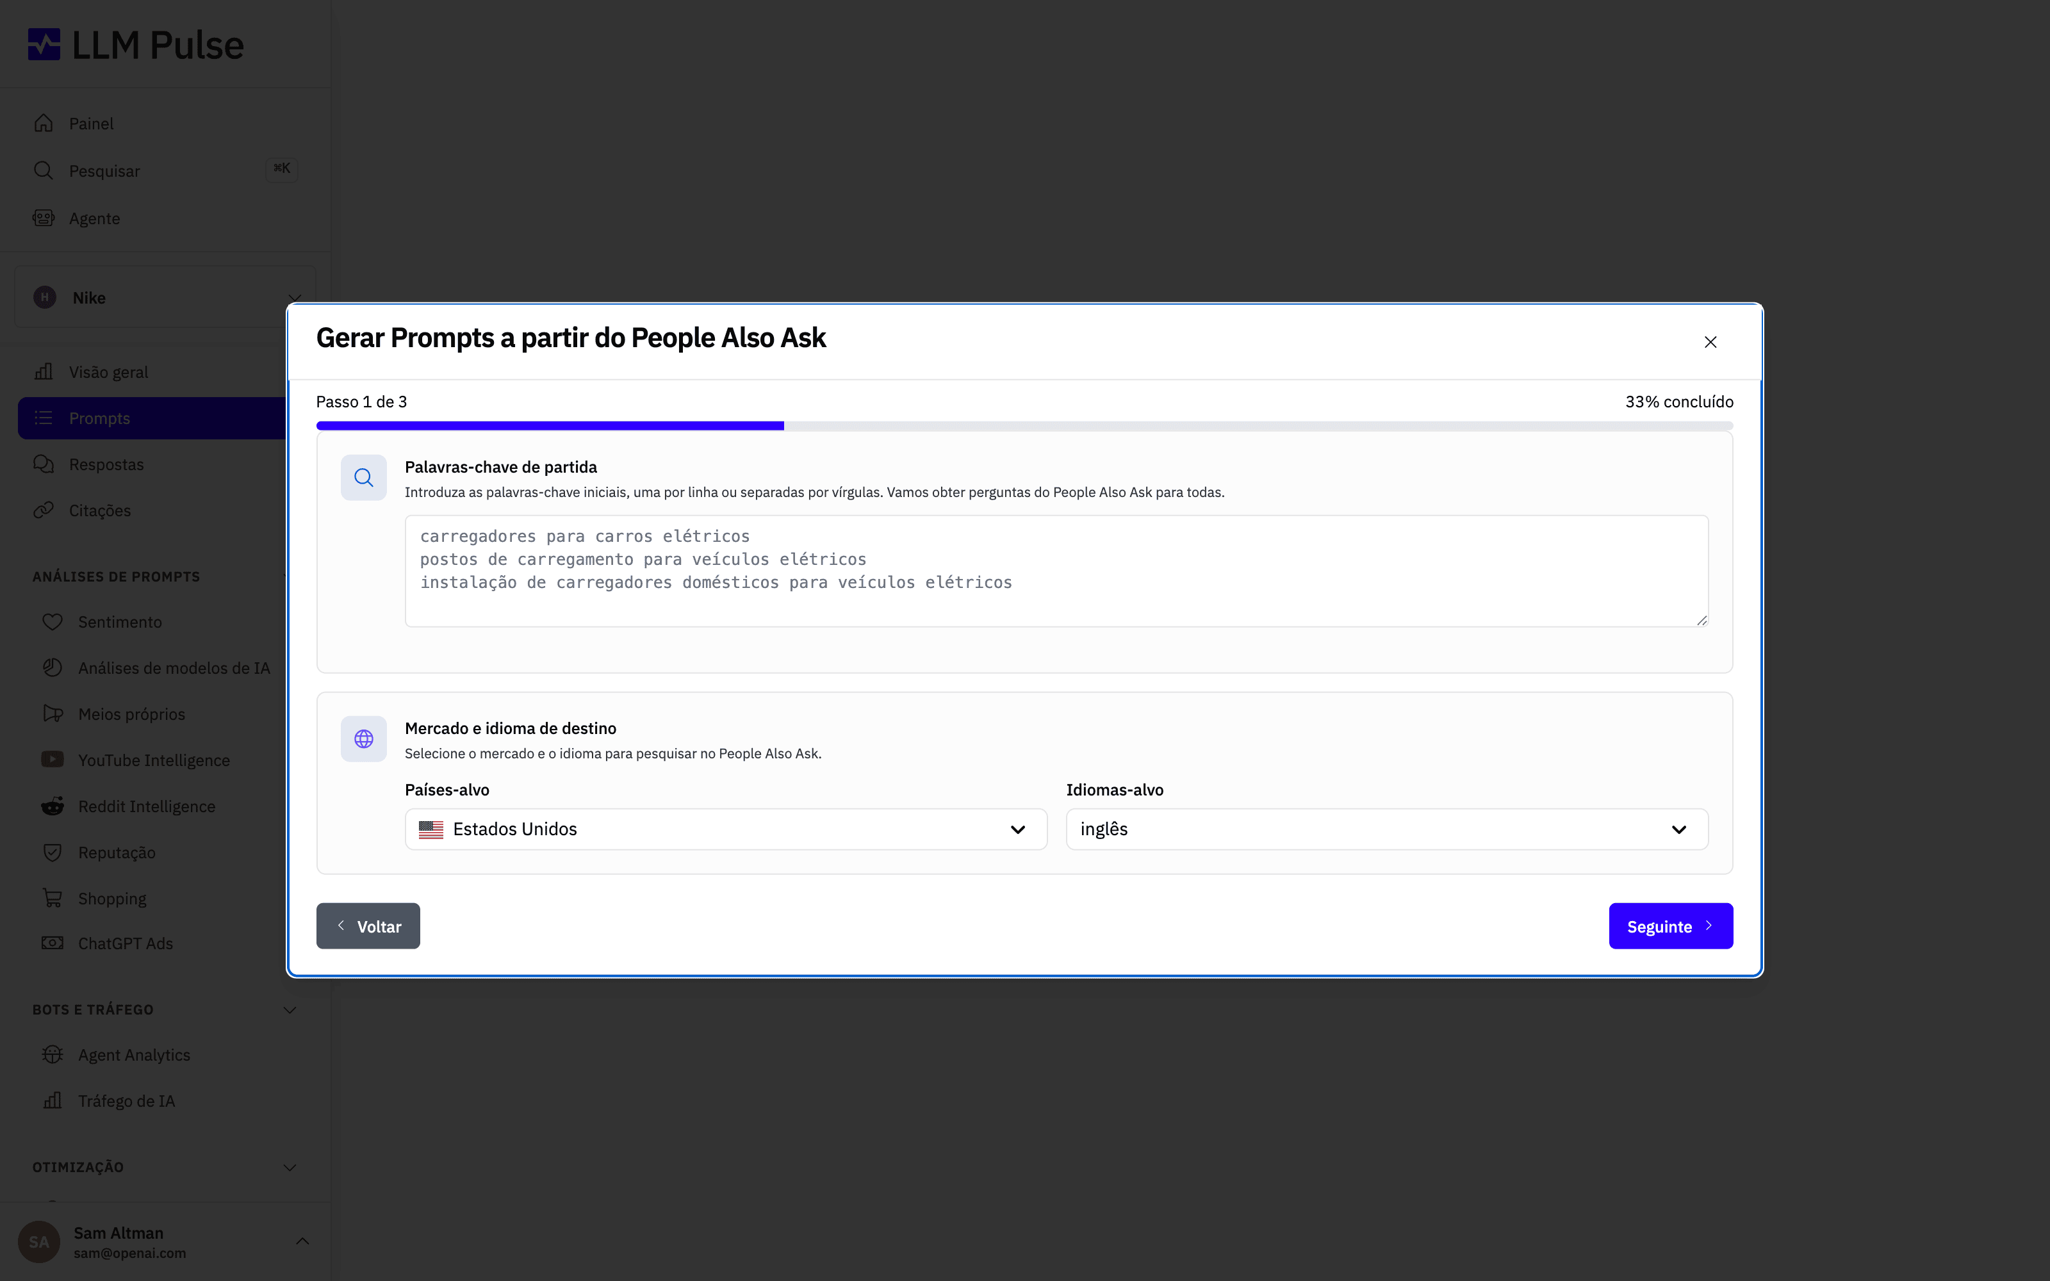Click the Voltar button

(368, 926)
